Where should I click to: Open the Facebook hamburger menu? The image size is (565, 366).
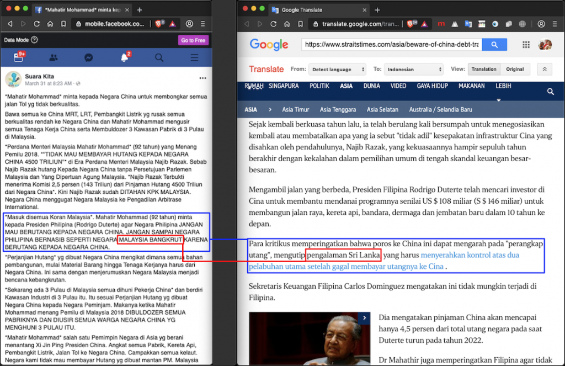pos(195,58)
